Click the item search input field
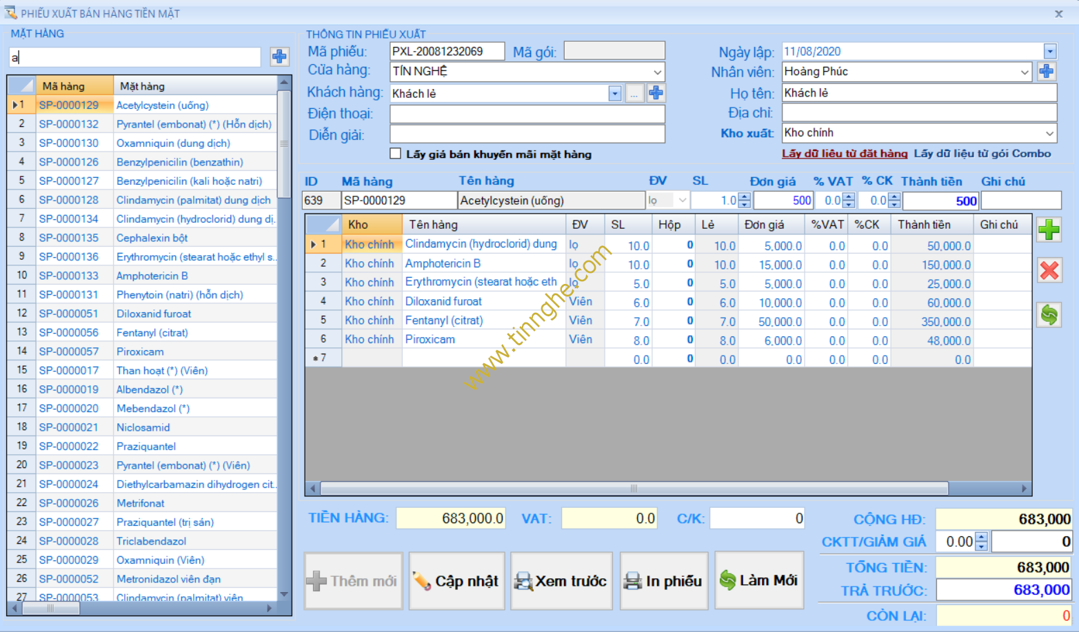 point(135,57)
